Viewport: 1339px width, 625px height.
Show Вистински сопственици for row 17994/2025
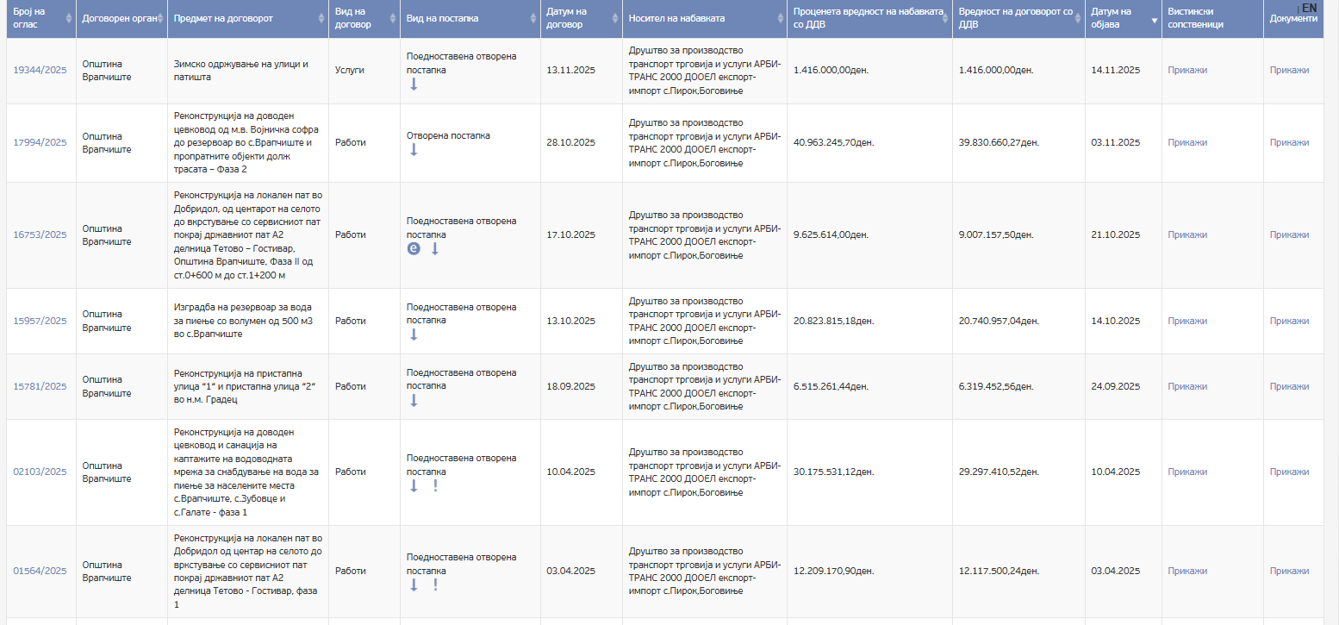1187,143
